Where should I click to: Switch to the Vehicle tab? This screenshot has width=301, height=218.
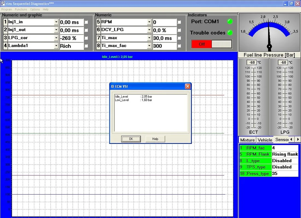pos(265,140)
